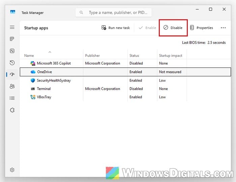Minimize the Task Manager window
Screen dimensions: 236x182
(197, 9)
